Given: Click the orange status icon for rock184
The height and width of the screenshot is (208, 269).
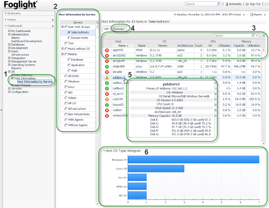Looking at the screenshot, I should [107, 99].
